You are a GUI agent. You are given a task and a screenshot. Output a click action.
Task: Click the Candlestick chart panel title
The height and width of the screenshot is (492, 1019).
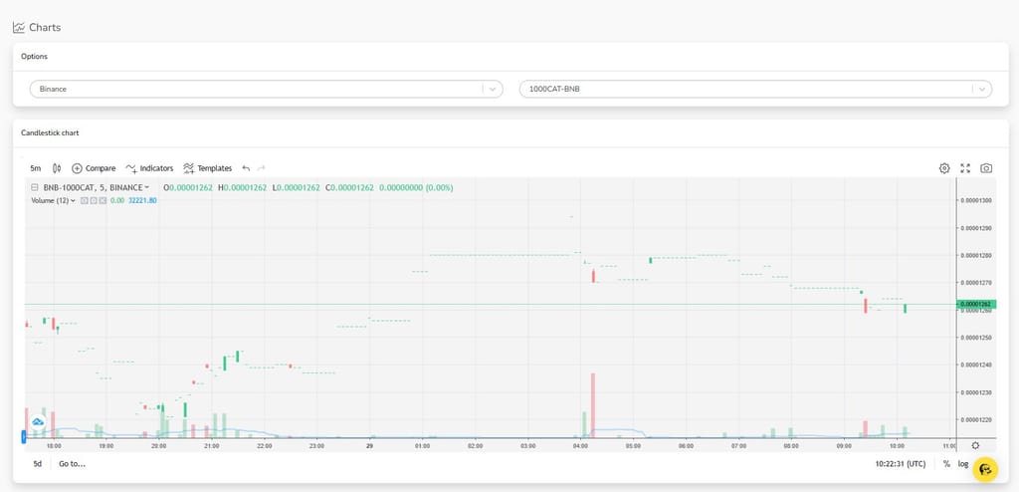(50, 132)
